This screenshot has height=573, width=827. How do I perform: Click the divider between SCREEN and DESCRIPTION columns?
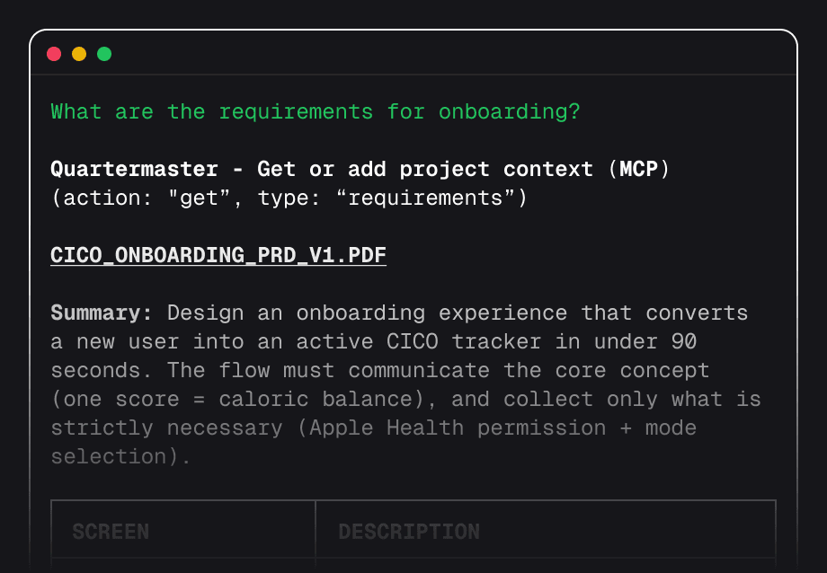[x=316, y=532]
